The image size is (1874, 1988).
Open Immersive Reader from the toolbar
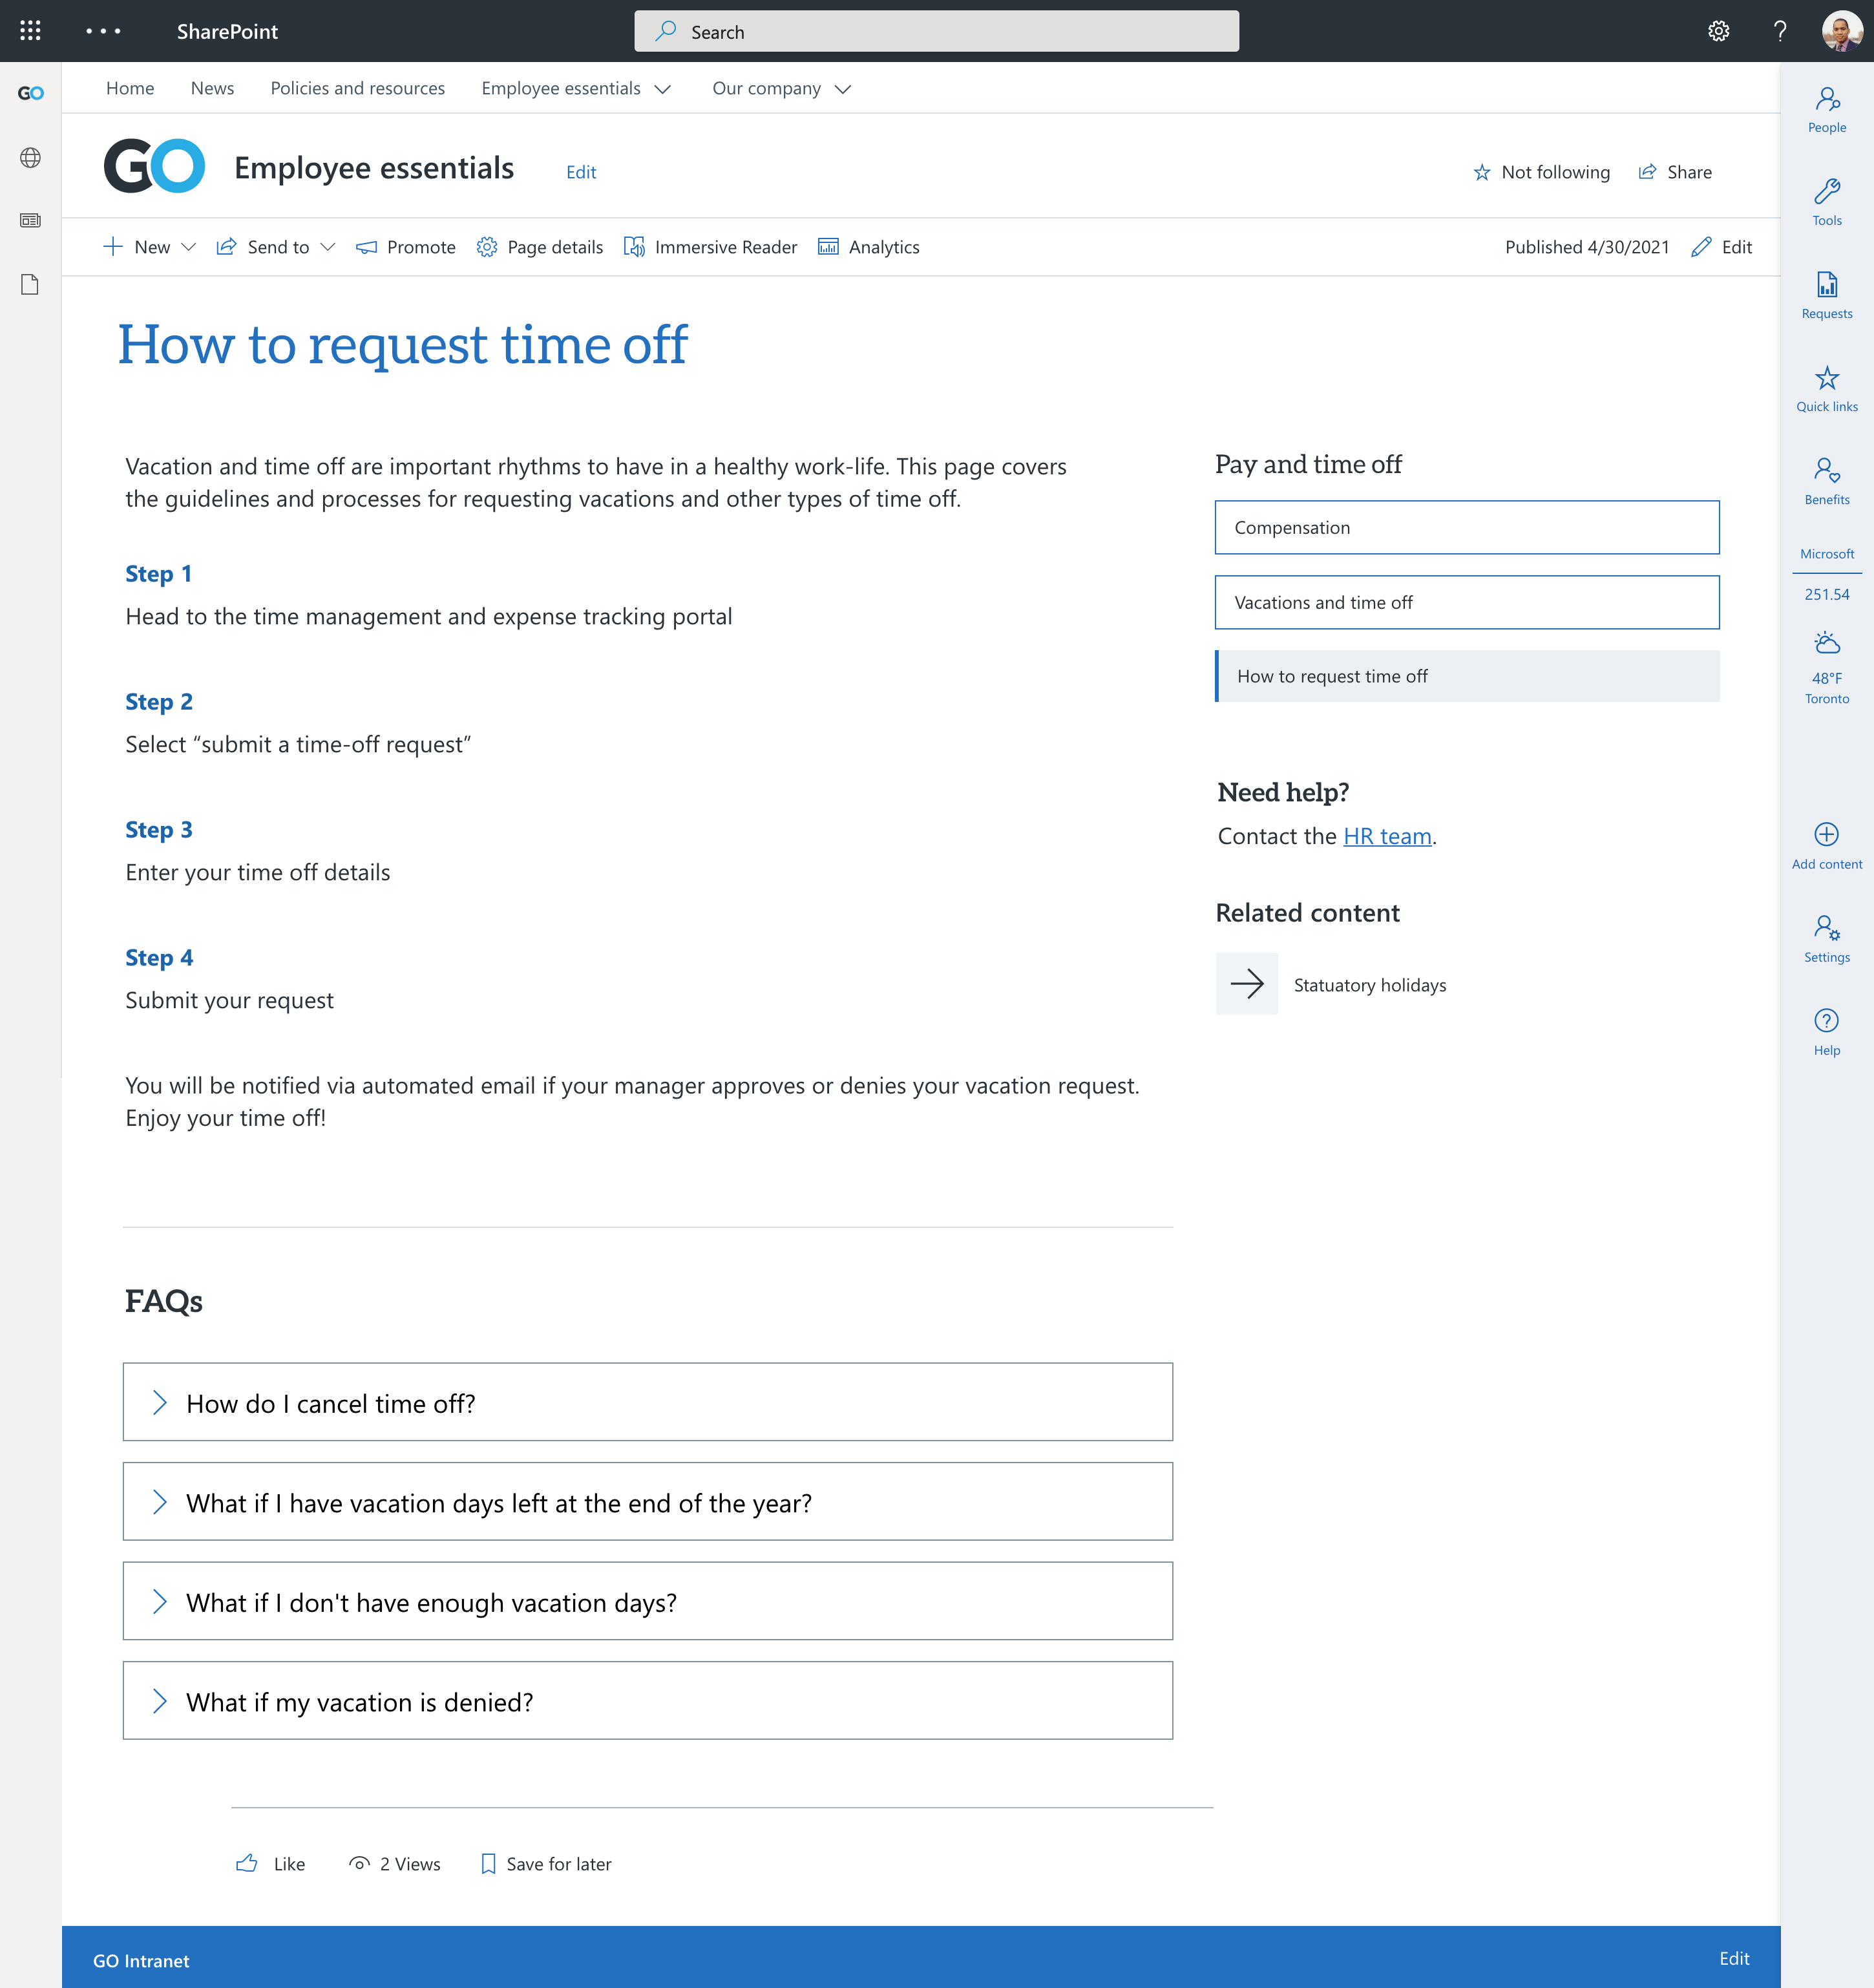(x=710, y=247)
